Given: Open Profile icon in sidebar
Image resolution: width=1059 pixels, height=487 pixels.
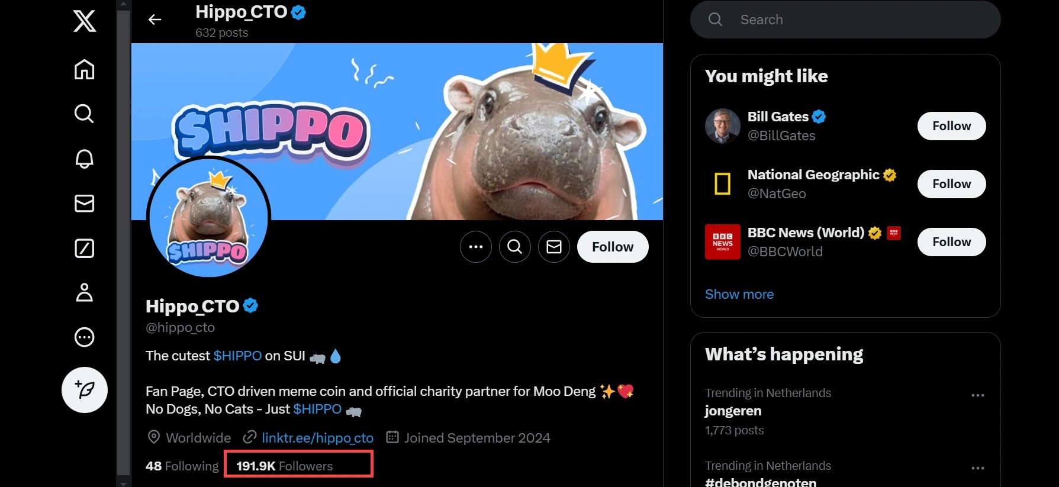Looking at the screenshot, I should (x=85, y=293).
